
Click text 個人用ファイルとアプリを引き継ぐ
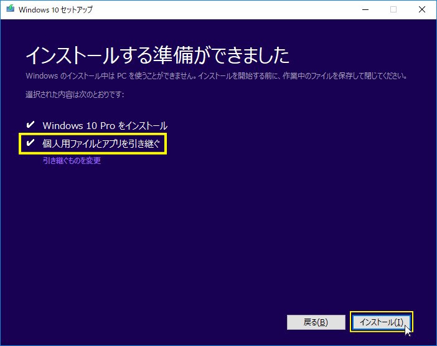(x=101, y=143)
